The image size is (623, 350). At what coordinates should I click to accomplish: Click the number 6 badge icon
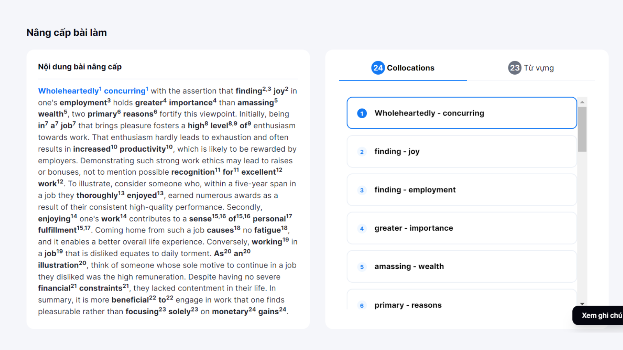pos(362,305)
